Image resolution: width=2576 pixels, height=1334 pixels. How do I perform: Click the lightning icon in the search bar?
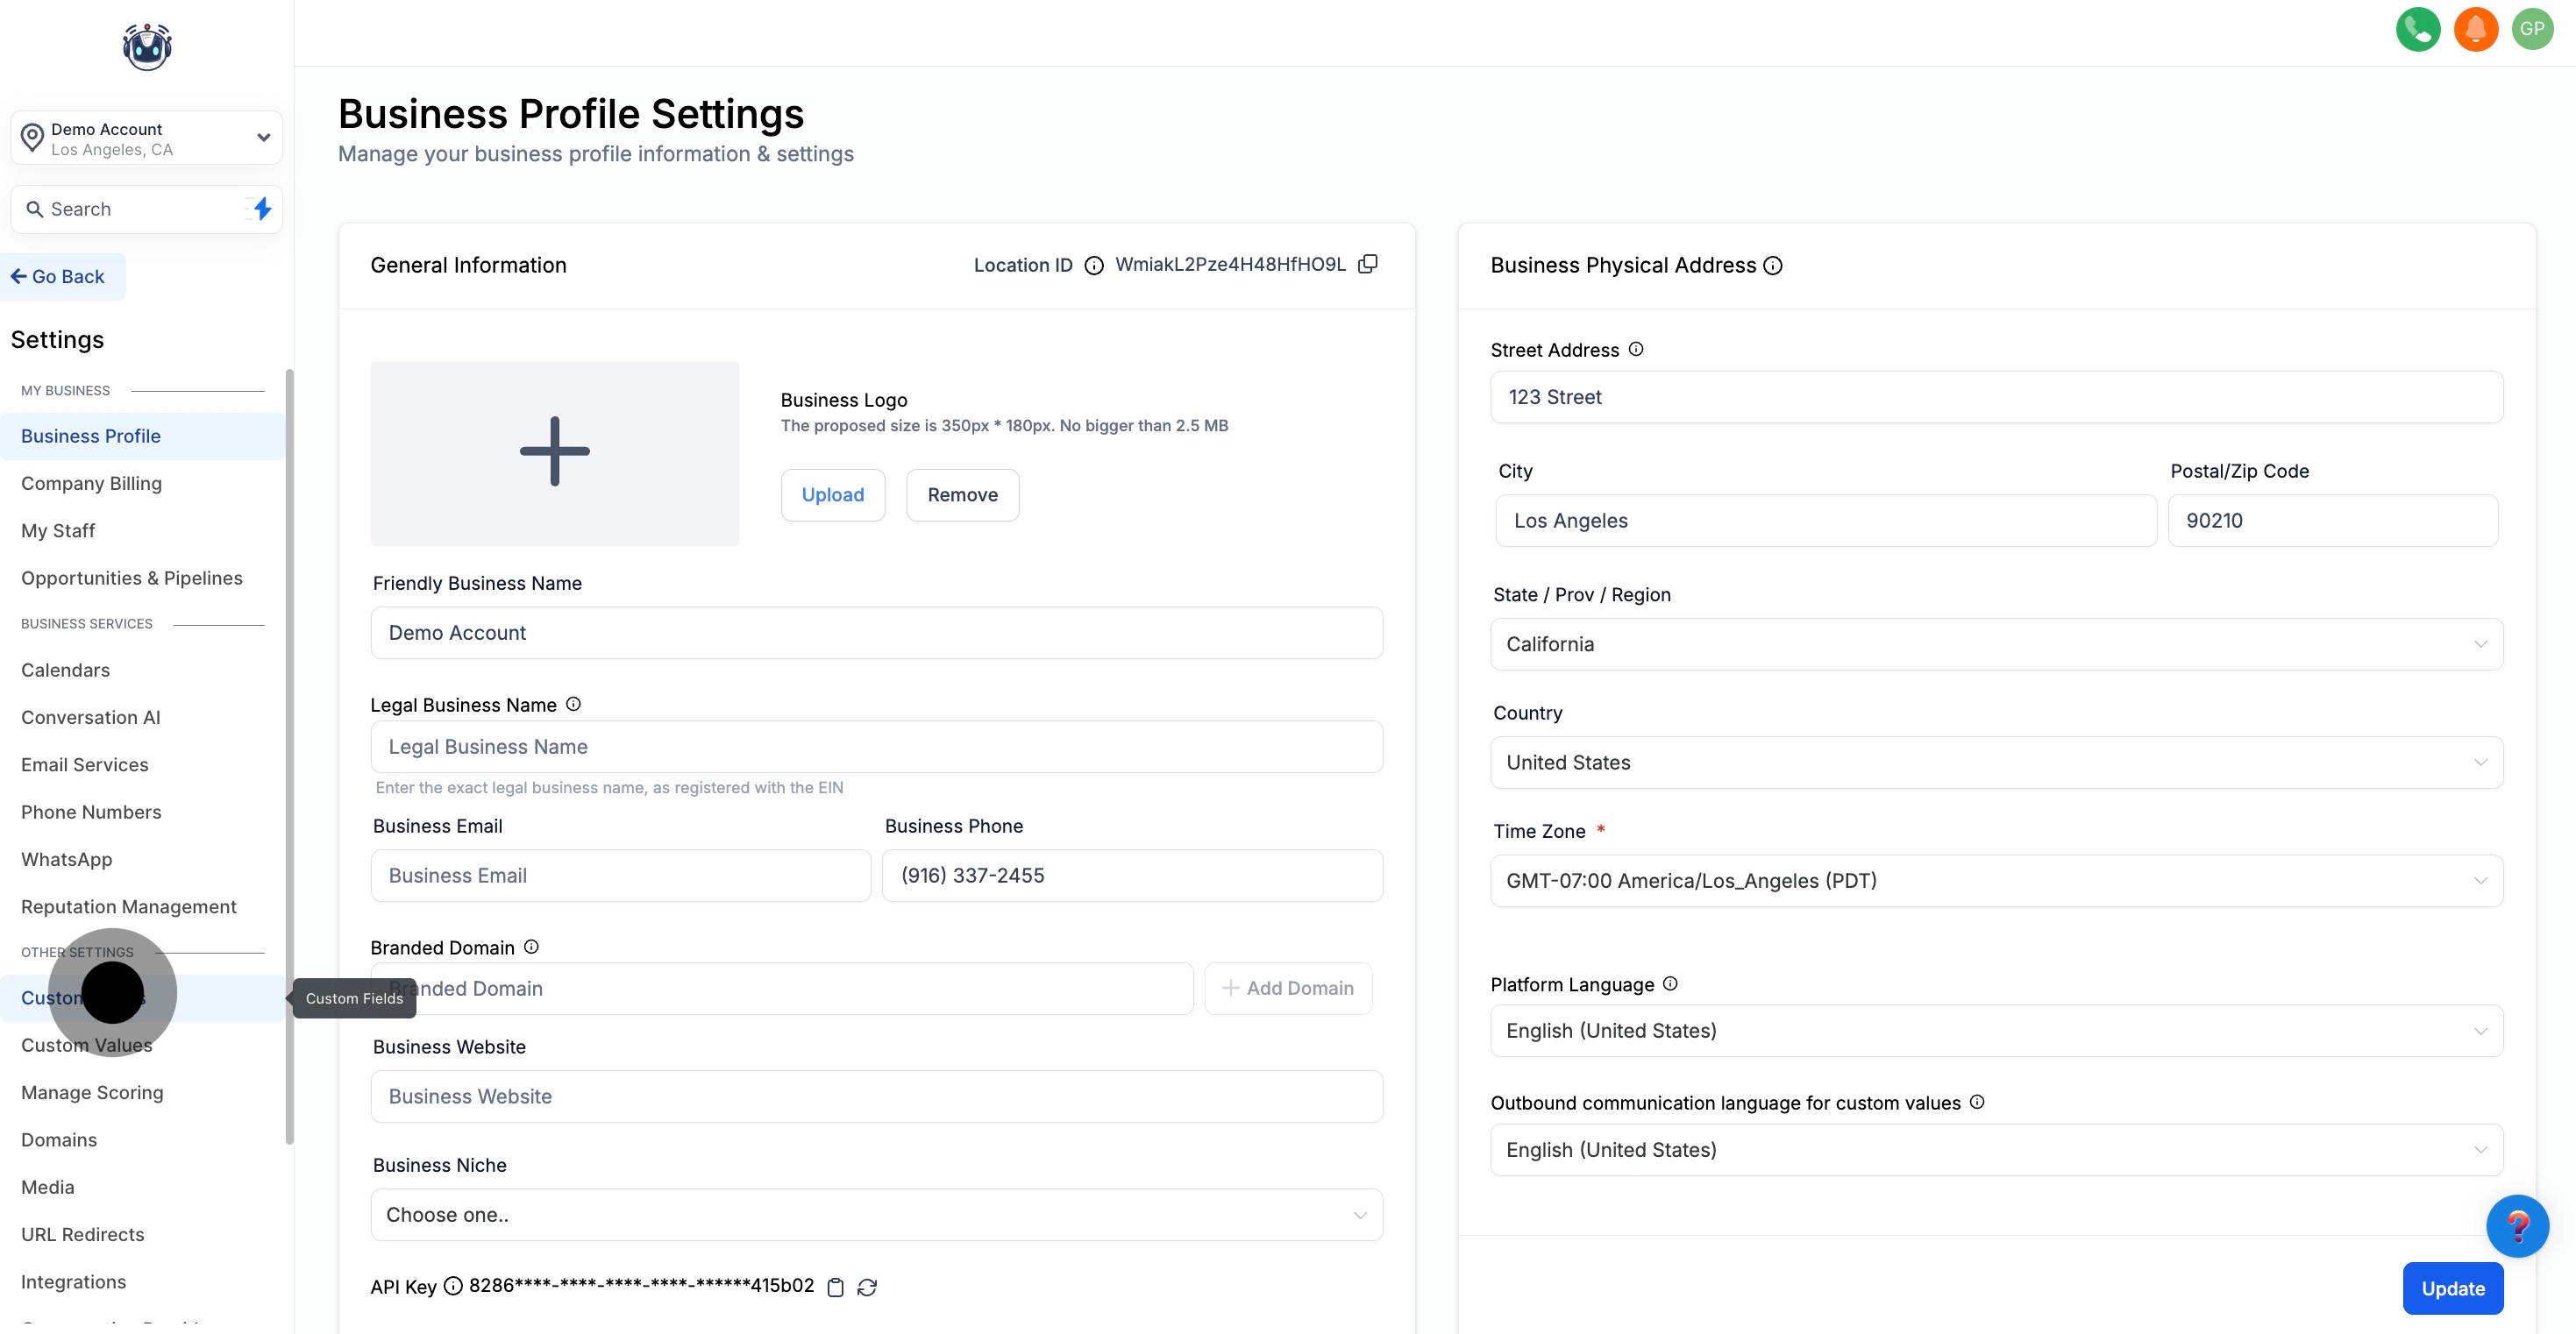pyautogui.click(x=260, y=209)
